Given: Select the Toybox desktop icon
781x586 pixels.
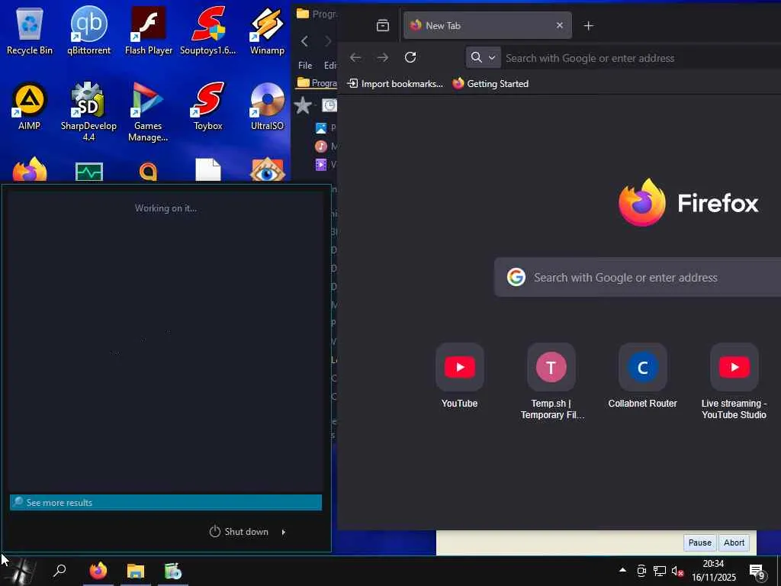Looking at the screenshot, I should [207, 106].
